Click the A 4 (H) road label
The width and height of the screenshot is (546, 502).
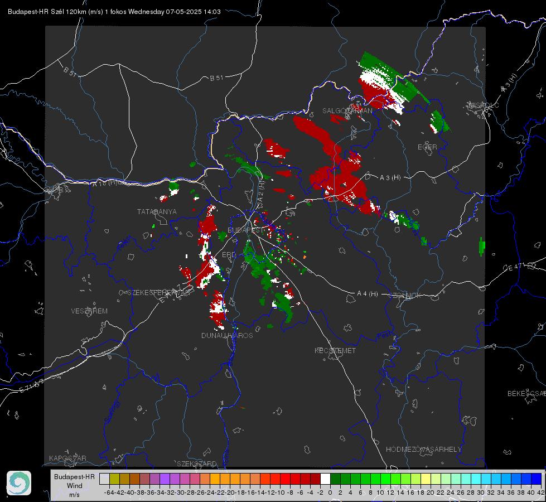pyautogui.click(x=368, y=294)
